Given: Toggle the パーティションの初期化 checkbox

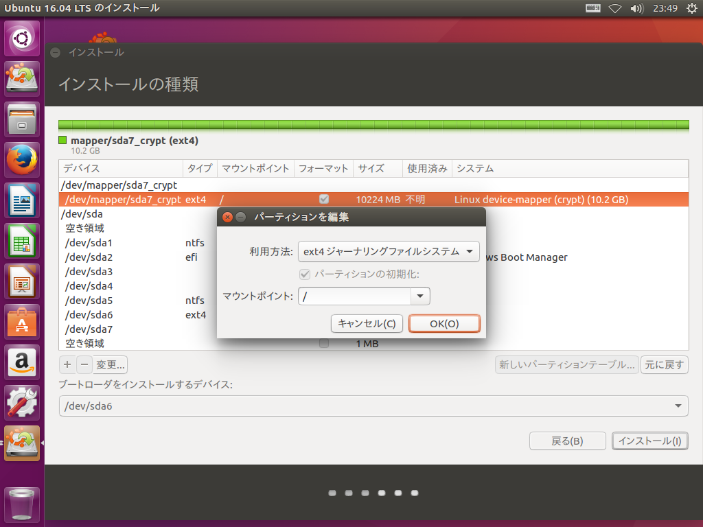Looking at the screenshot, I should coord(305,274).
